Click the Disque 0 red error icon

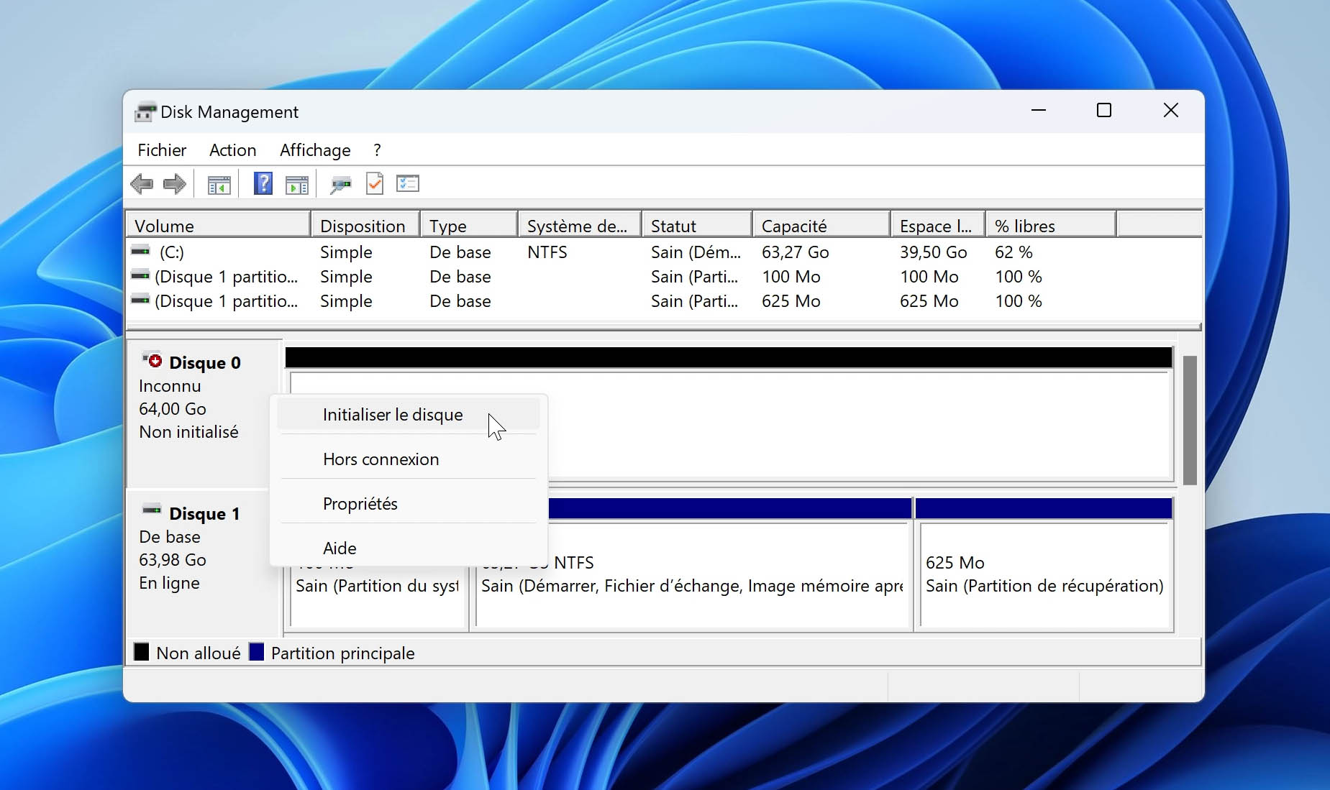(x=152, y=359)
